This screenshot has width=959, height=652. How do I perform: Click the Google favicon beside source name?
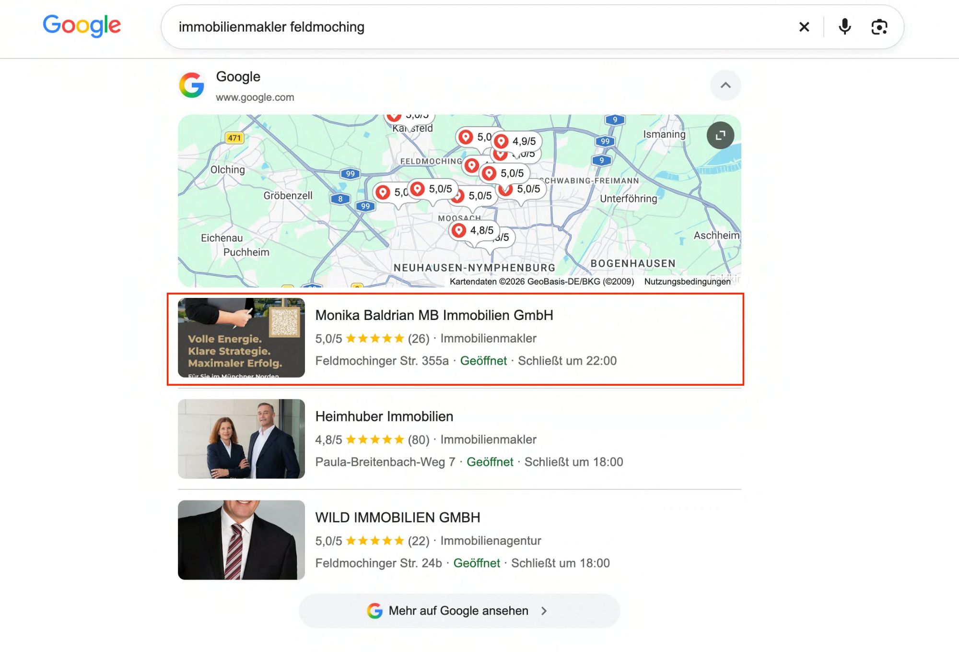192,85
